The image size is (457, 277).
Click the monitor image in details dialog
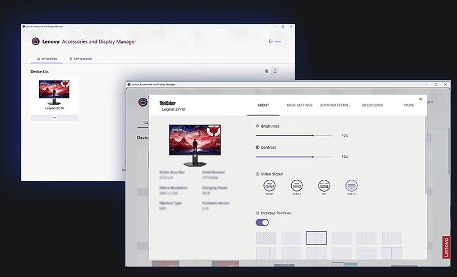195,145
